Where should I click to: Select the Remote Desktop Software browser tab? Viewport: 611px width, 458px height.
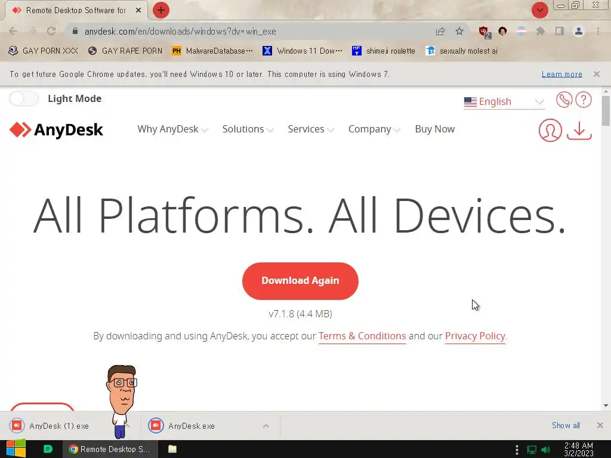pos(76,10)
